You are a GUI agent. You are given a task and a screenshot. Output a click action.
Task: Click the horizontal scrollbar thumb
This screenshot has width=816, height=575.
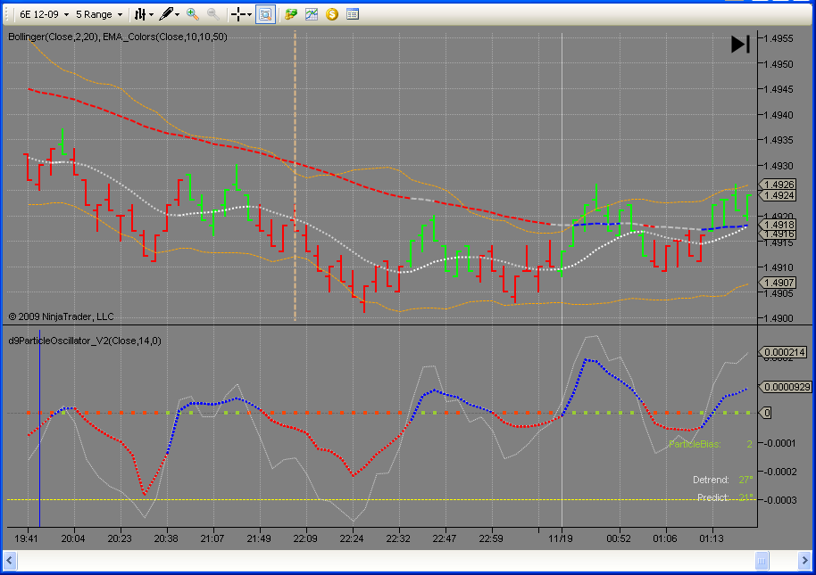(x=762, y=561)
